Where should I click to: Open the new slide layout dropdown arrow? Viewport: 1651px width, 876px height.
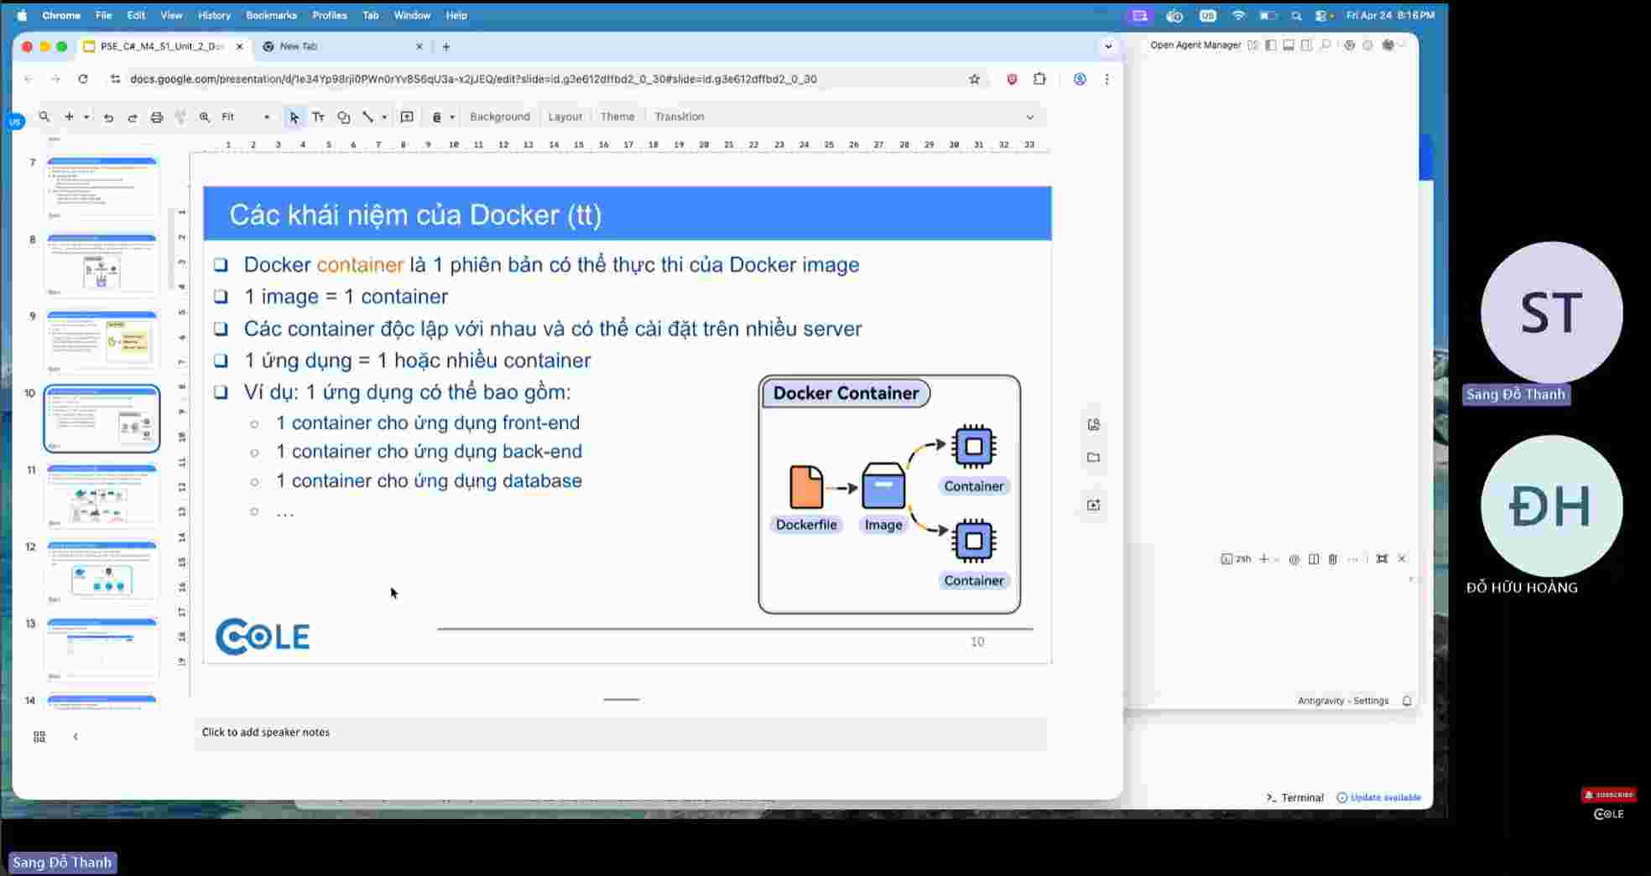point(86,117)
